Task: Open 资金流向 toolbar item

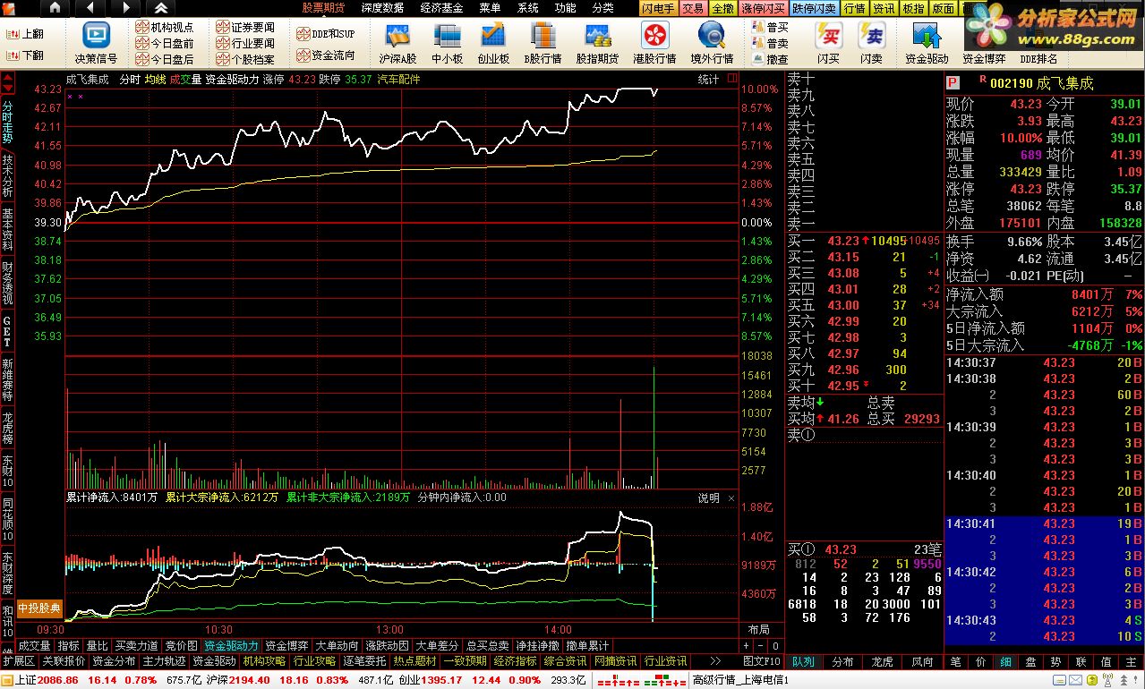Action: [326, 55]
